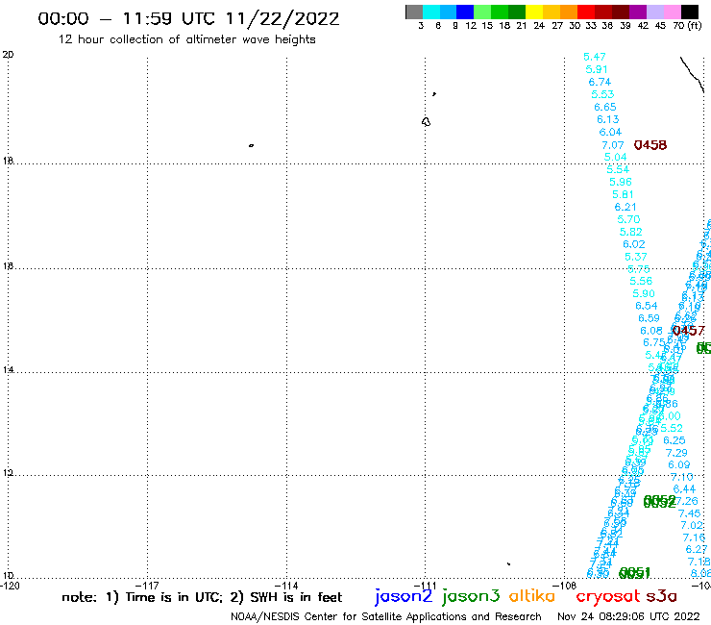Screen dimensions: 711x625
Task: Click the wave height value 5.70
Action: (628, 219)
